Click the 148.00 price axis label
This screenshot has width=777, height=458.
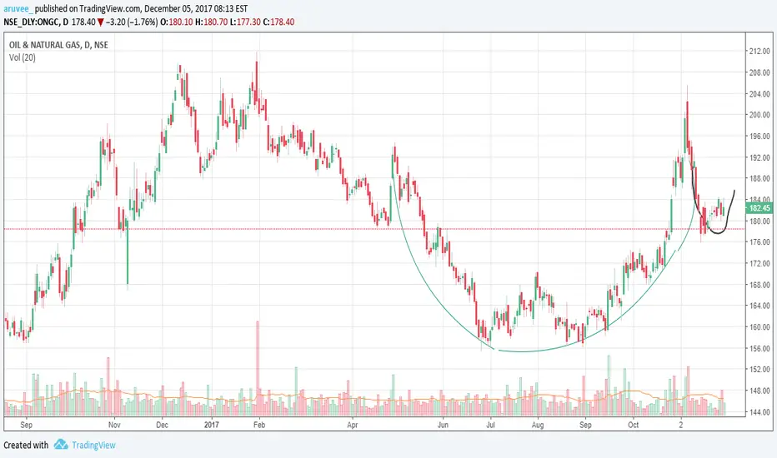tap(759, 391)
